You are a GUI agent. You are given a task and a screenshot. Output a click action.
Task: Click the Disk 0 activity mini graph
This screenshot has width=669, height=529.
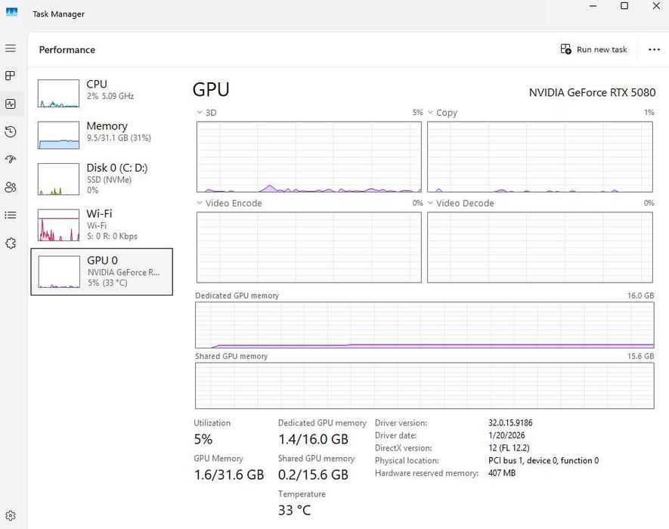pyautogui.click(x=58, y=179)
